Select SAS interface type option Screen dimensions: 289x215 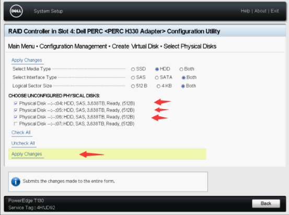pos(133,78)
